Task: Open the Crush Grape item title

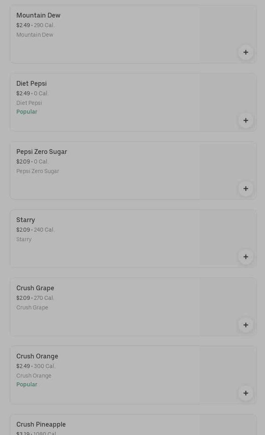Action: (x=35, y=288)
